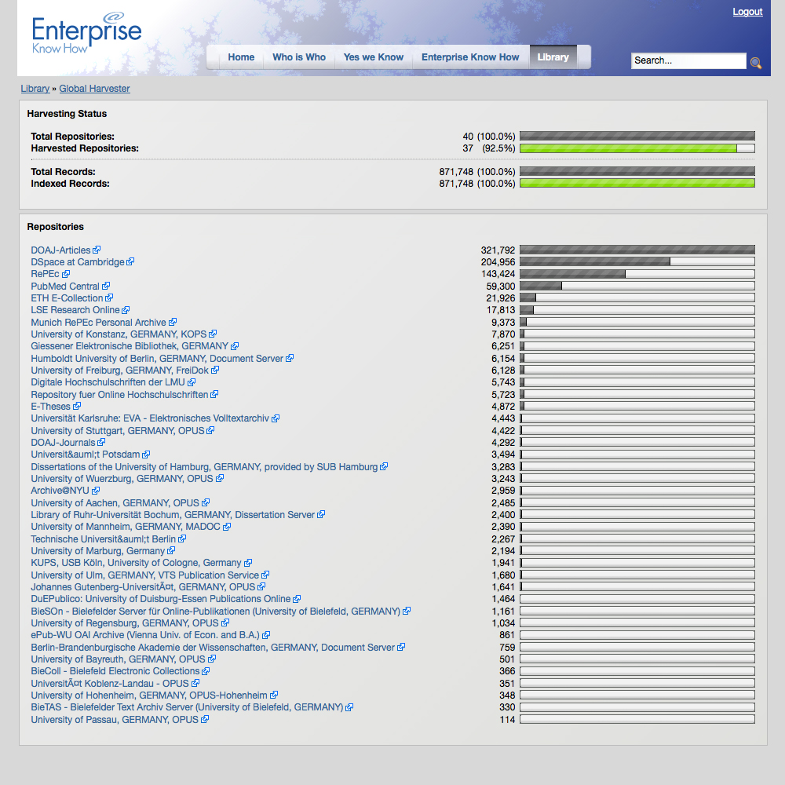Open external link icon beside Giessener Elektronische Bibliothek
This screenshot has height=785, width=785.
click(235, 346)
